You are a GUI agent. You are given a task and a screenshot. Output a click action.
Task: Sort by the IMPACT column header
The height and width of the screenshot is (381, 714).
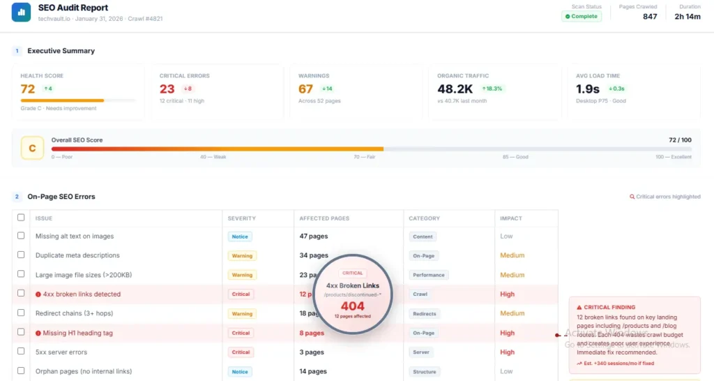511,218
